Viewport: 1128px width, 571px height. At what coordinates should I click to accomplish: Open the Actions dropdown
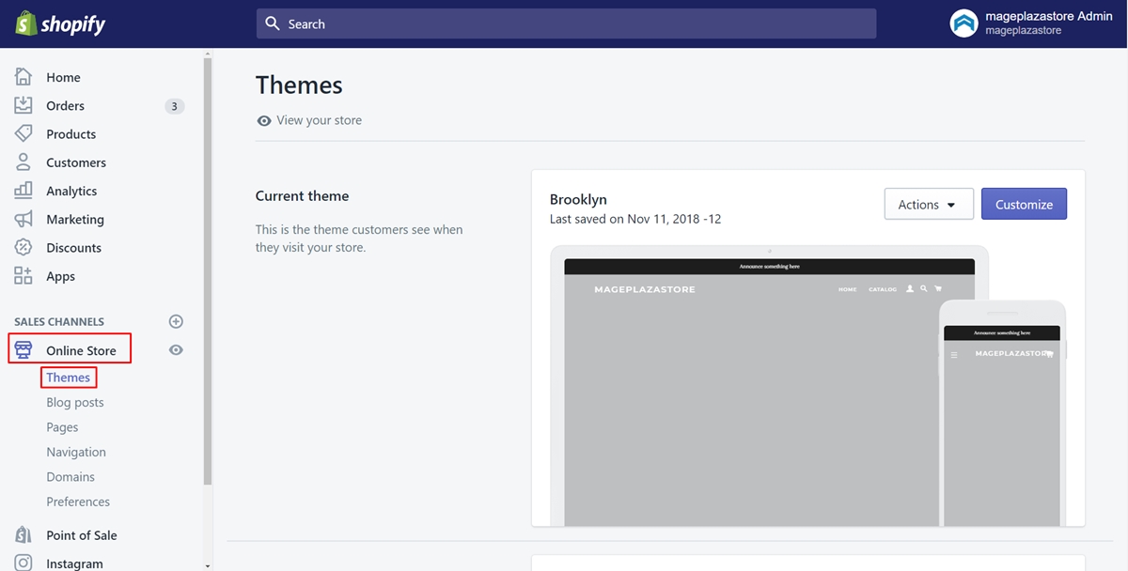click(x=929, y=204)
